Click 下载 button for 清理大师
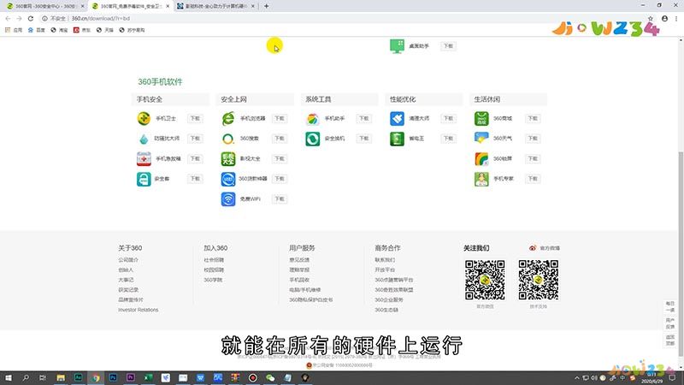 pyautogui.click(x=448, y=118)
